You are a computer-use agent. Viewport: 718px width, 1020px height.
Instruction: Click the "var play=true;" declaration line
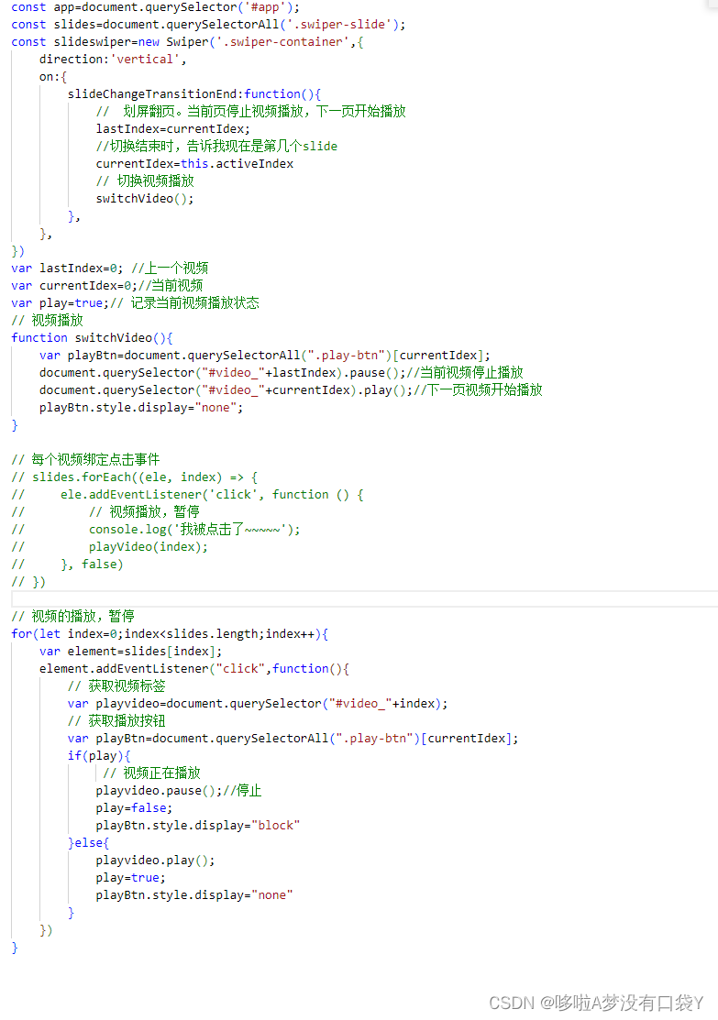coord(135,303)
